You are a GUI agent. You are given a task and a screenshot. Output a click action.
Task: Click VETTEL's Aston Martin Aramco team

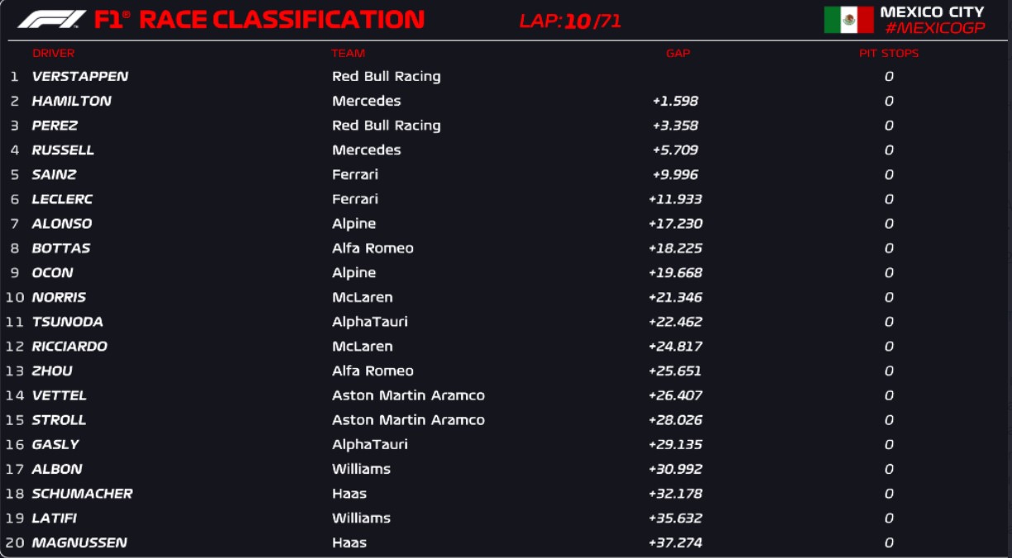click(x=408, y=395)
